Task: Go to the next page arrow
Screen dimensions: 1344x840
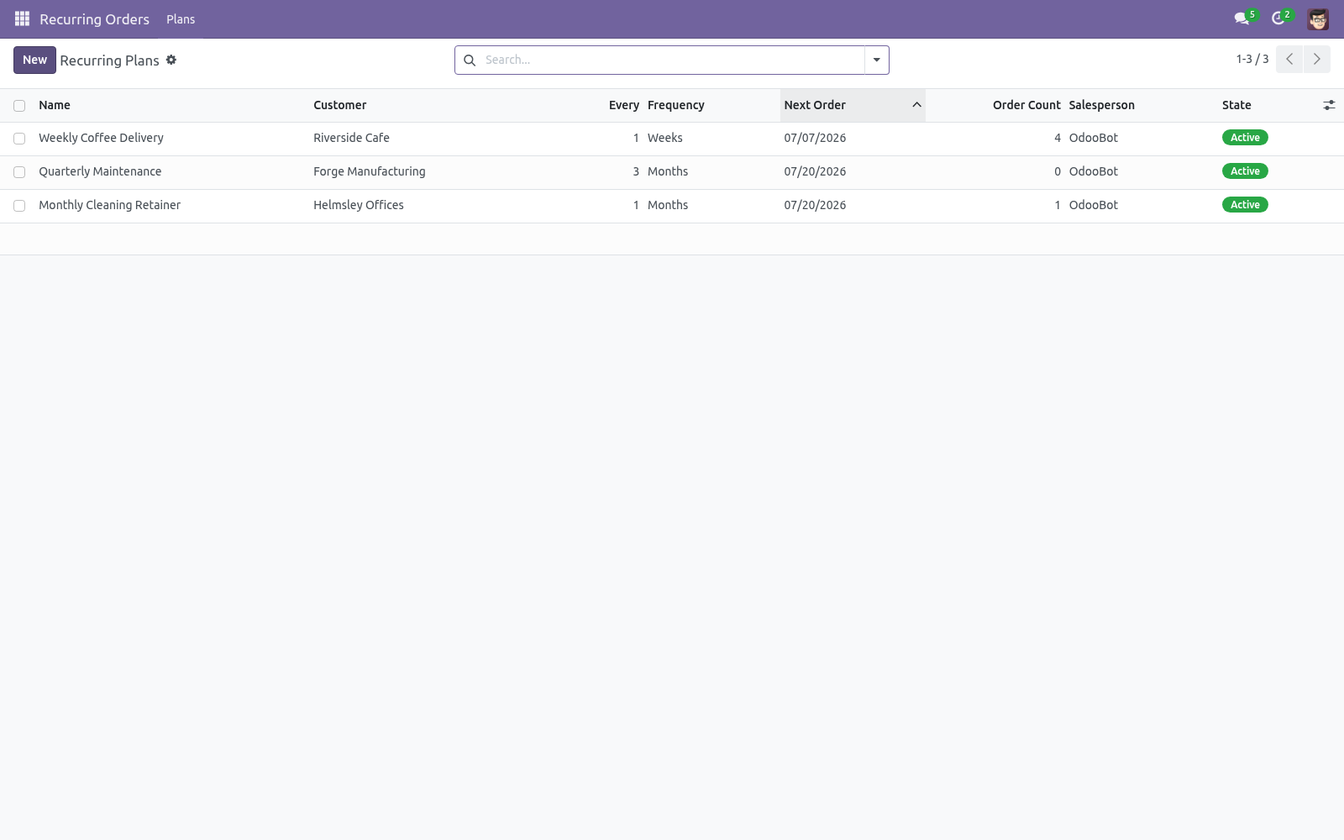Action: [1317, 59]
